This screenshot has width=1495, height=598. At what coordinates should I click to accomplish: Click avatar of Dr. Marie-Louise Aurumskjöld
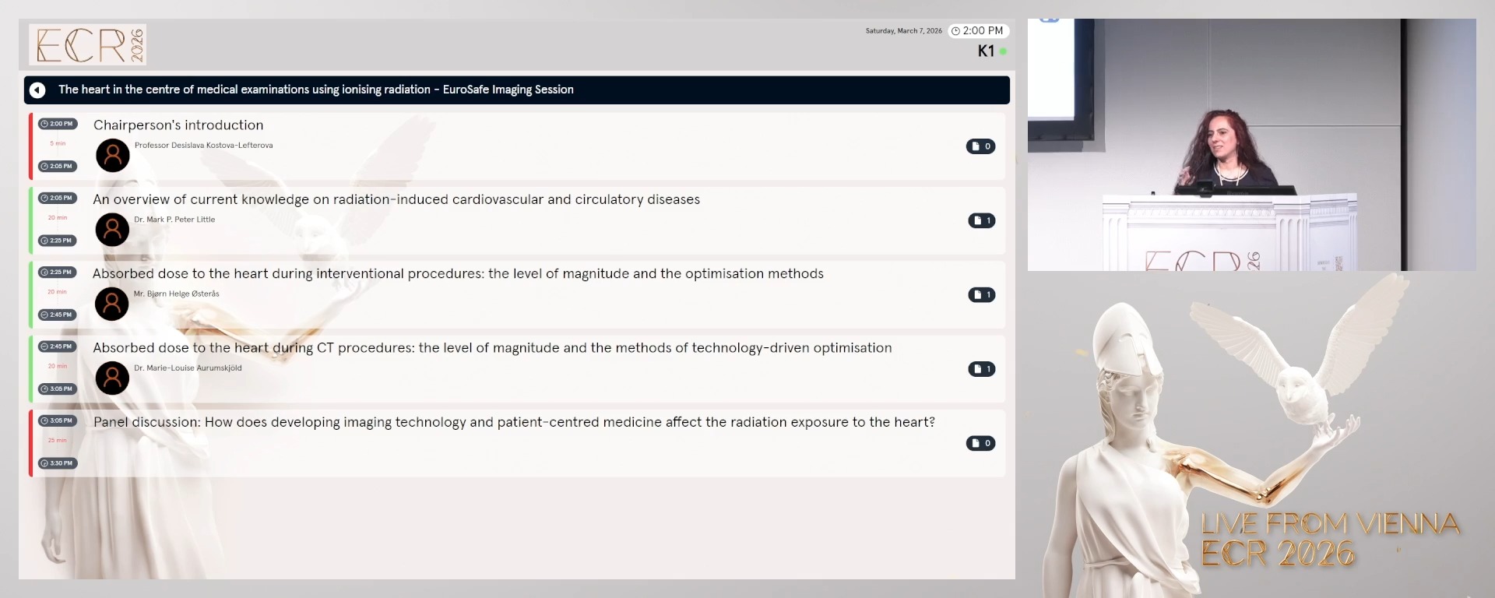tap(112, 378)
